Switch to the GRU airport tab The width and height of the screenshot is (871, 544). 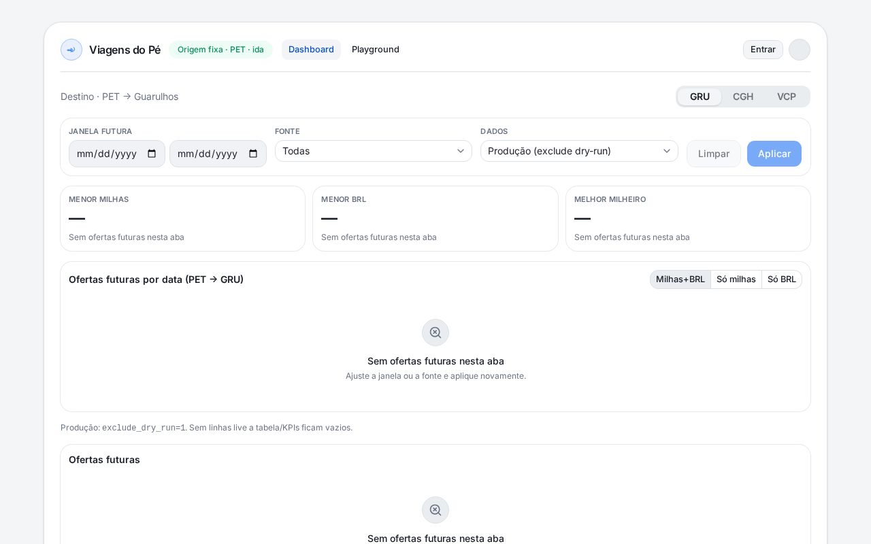(x=700, y=97)
